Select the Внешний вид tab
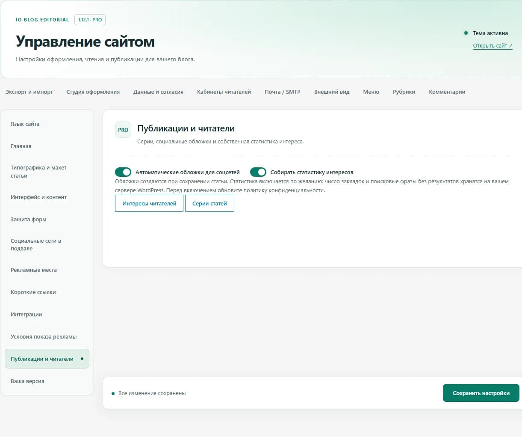The height and width of the screenshot is (437, 522). 332,92
